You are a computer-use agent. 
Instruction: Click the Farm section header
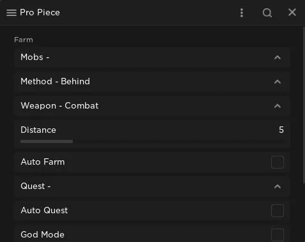click(x=24, y=40)
